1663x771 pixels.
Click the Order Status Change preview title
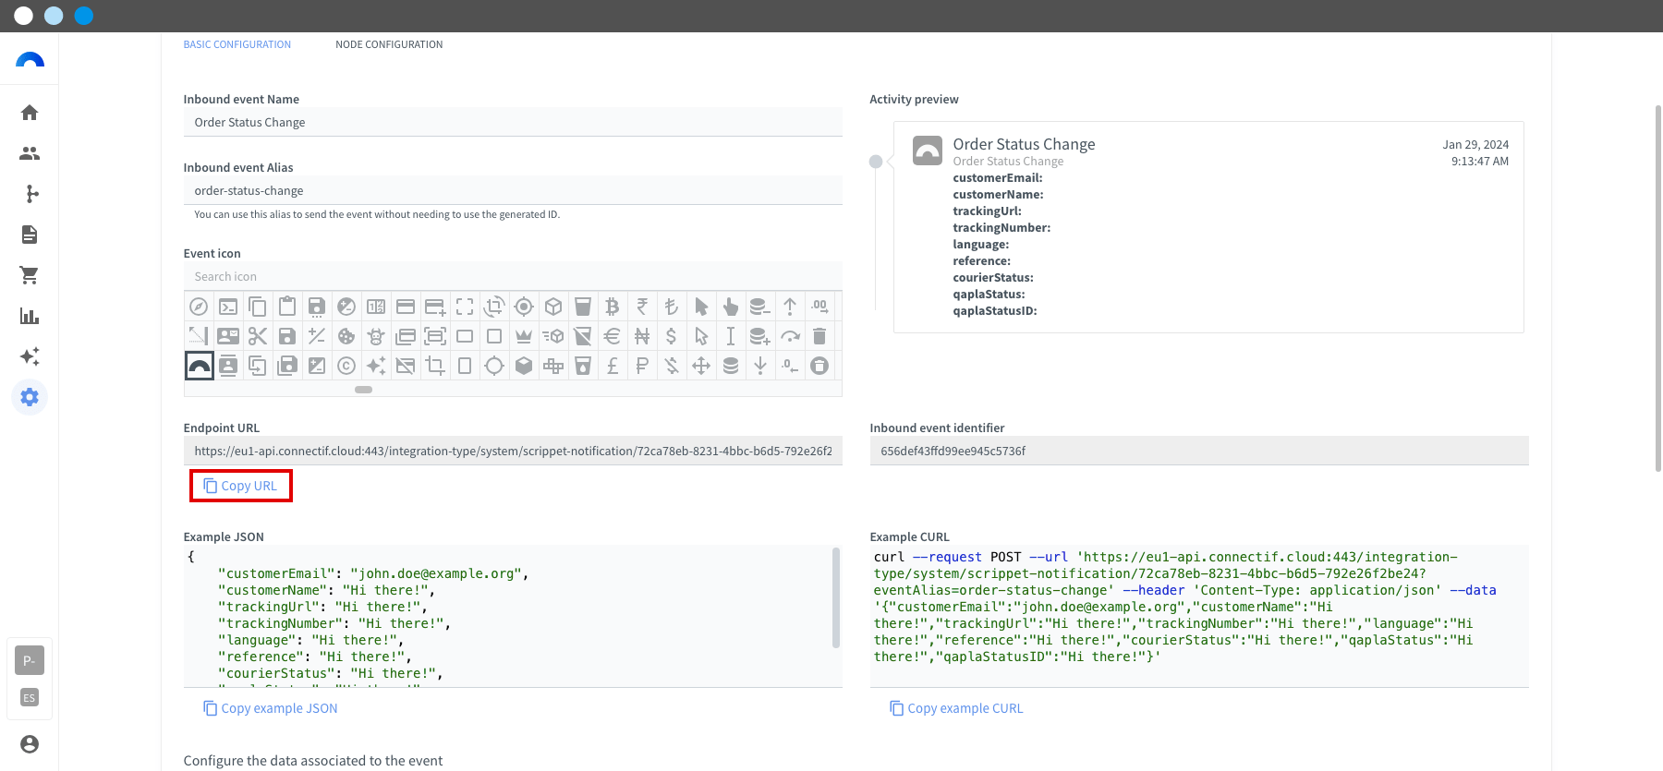1024,144
